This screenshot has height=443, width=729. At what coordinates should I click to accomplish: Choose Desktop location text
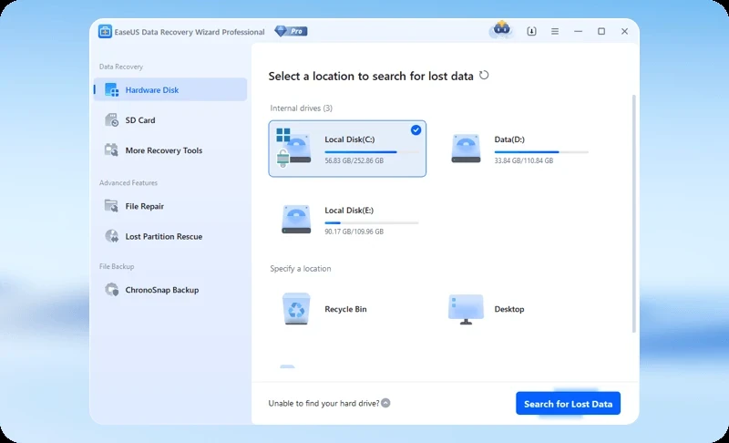point(509,309)
